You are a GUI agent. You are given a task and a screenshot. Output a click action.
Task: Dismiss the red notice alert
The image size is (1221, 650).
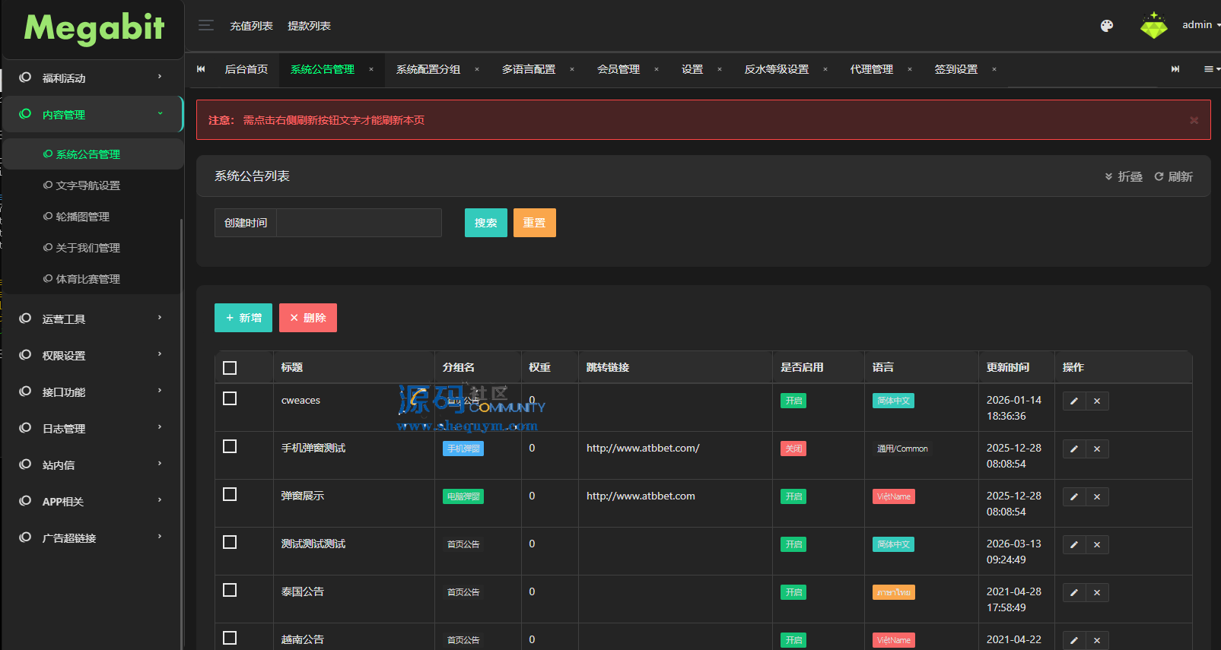click(x=1194, y=120)
